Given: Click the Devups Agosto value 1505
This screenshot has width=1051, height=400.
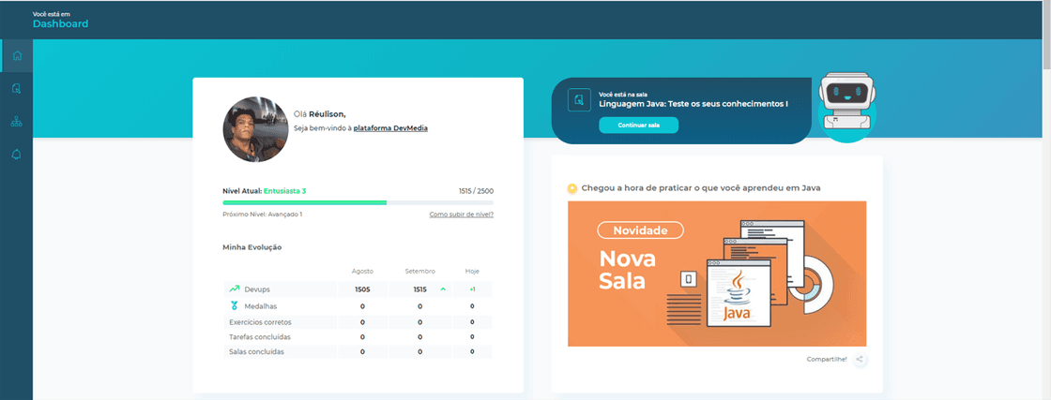Looking at the screenshot, I should click(362, 289).
